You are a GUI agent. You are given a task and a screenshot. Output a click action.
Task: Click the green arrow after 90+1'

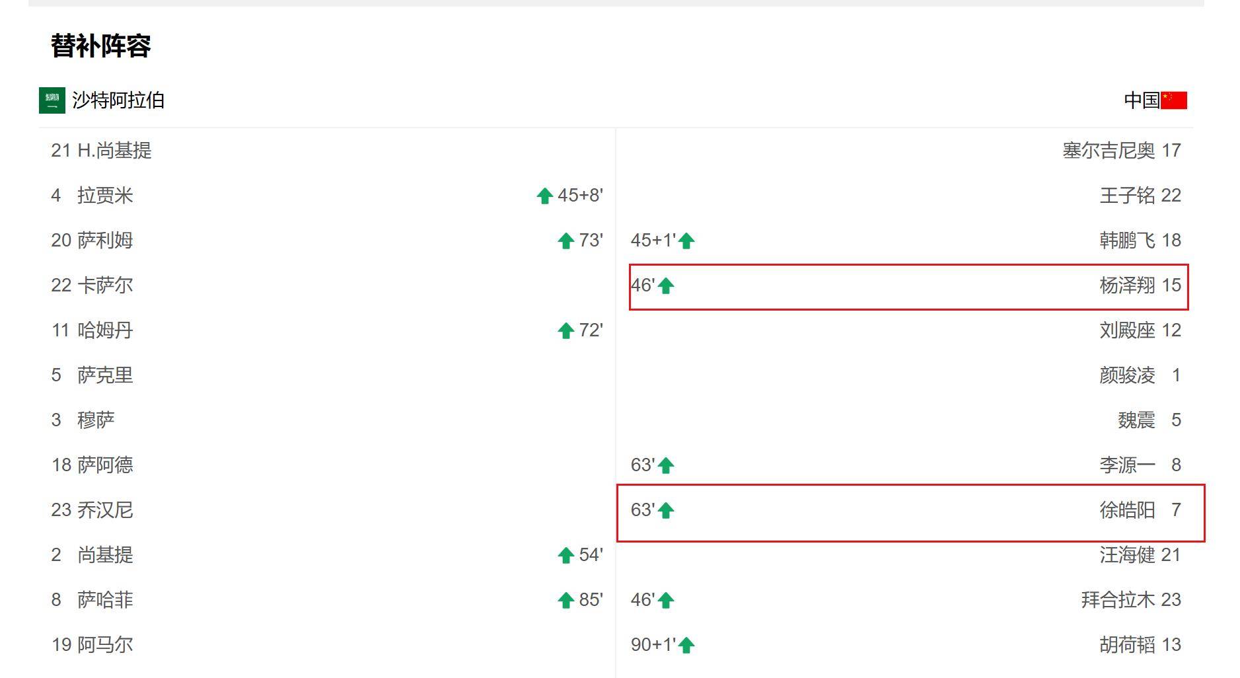click(686, 645)
